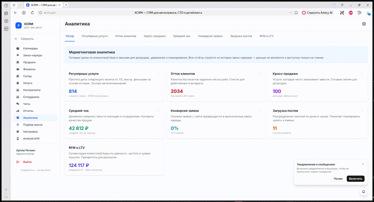Click the XCRM blue logo
This screenshot has width=374, height=202.
pos(18,26)
